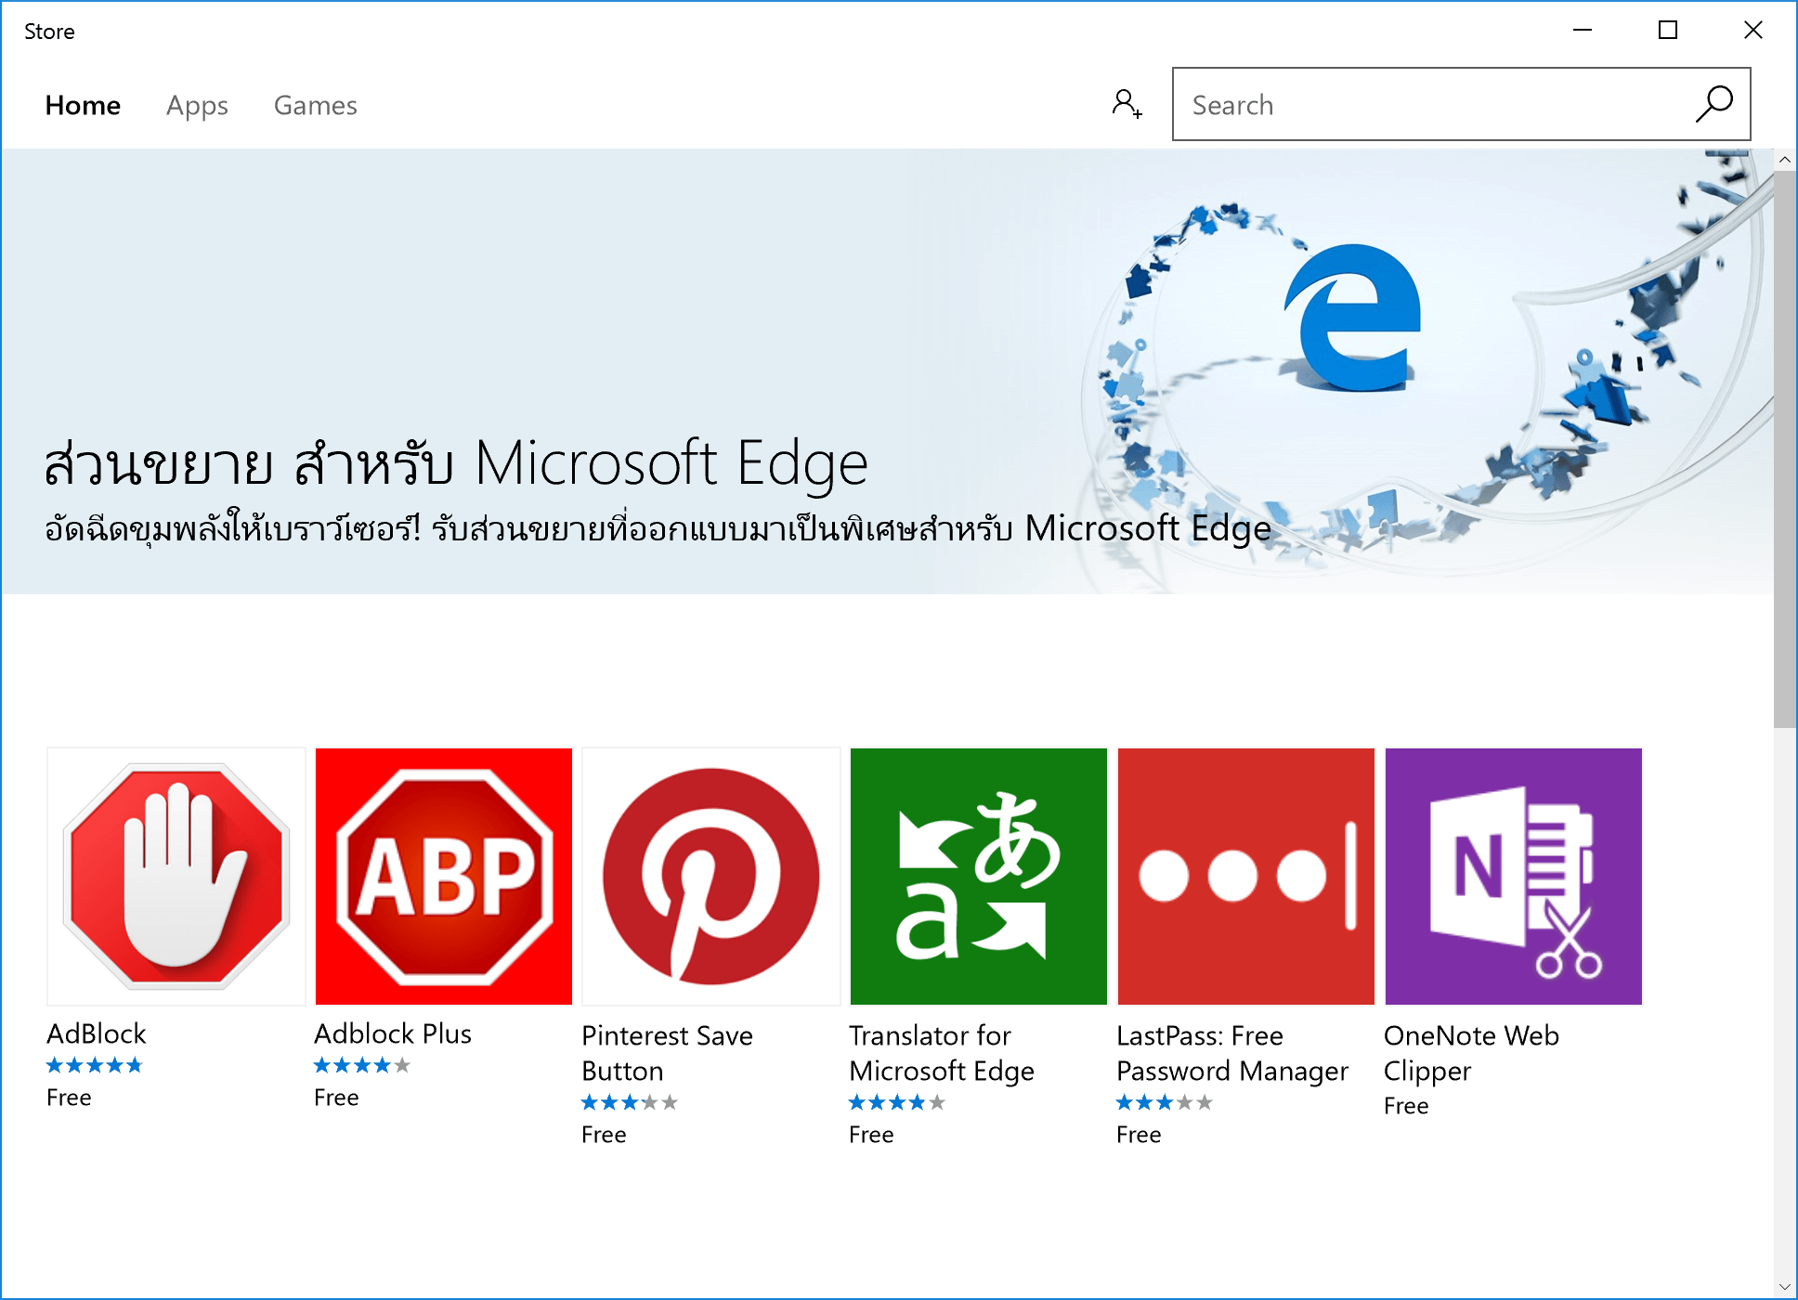Click the Adblock Plus star rating
The height and width of the screenshot is (1300, 1798).
click(362, 1065)
